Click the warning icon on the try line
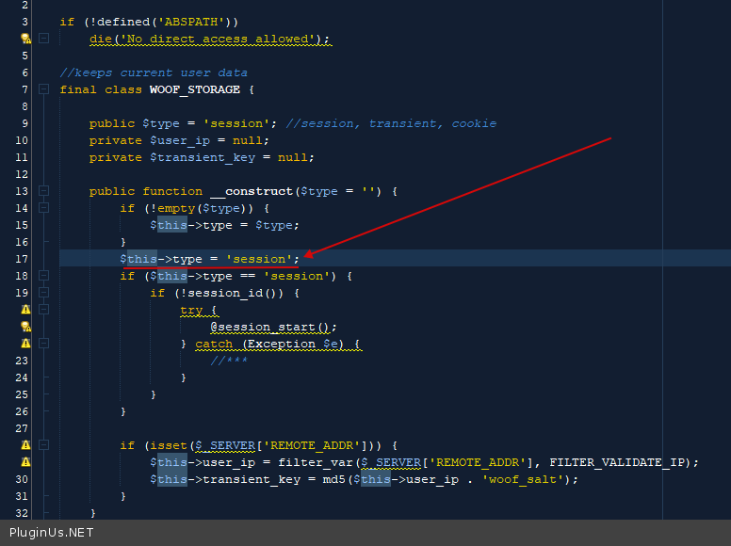 pos(25,310)
